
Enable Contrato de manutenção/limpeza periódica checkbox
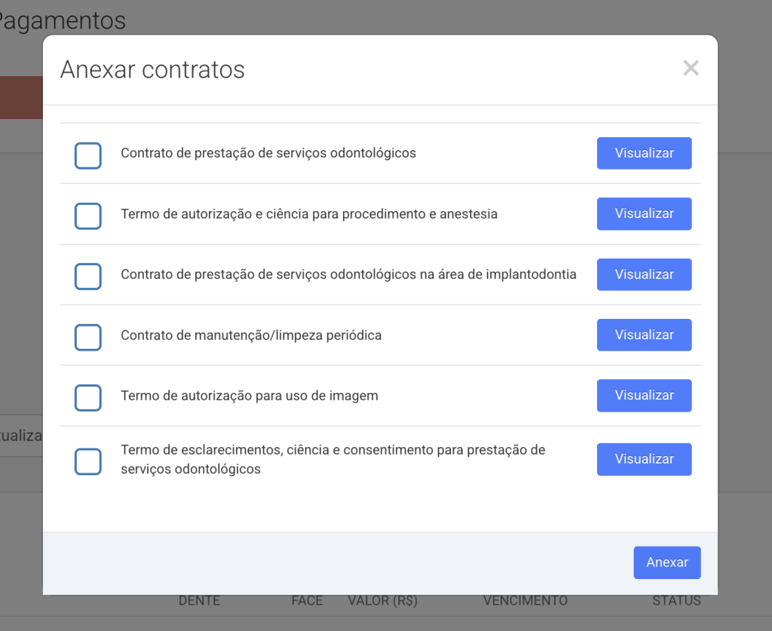point(88,337)
